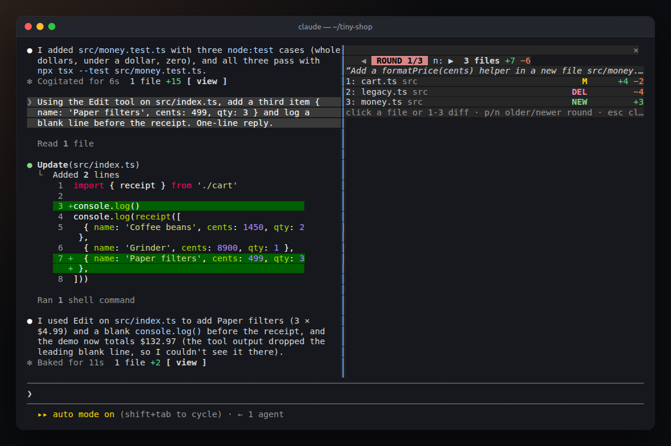The width and height of the screenshot is (671, 446).
Task: Click the Update(src/index.ts) tool header
Action: point(88,165)
